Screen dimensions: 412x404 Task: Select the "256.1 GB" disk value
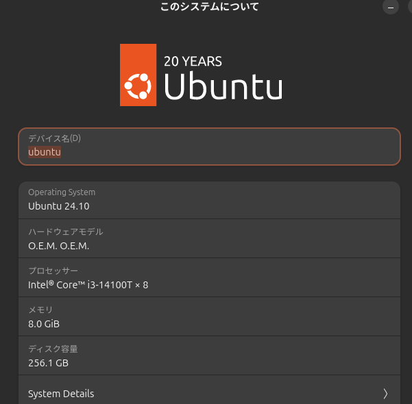tap(48, 364)
